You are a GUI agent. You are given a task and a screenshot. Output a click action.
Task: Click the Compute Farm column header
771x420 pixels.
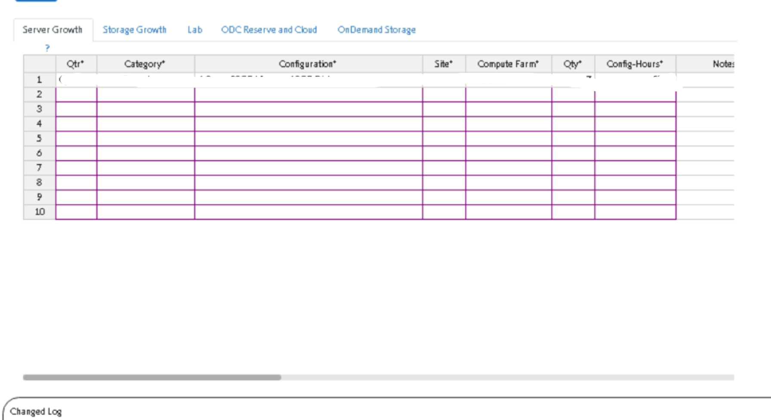pos(508,64)
